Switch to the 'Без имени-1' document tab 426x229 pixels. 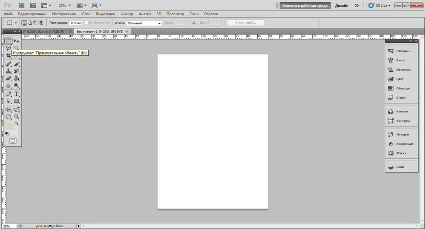point(99,31)
